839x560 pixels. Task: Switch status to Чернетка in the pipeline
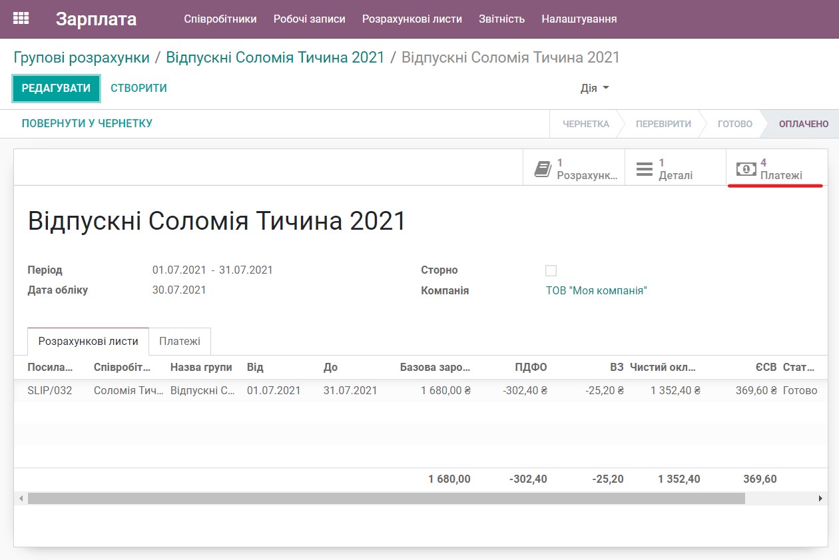[x=586, y=124]
